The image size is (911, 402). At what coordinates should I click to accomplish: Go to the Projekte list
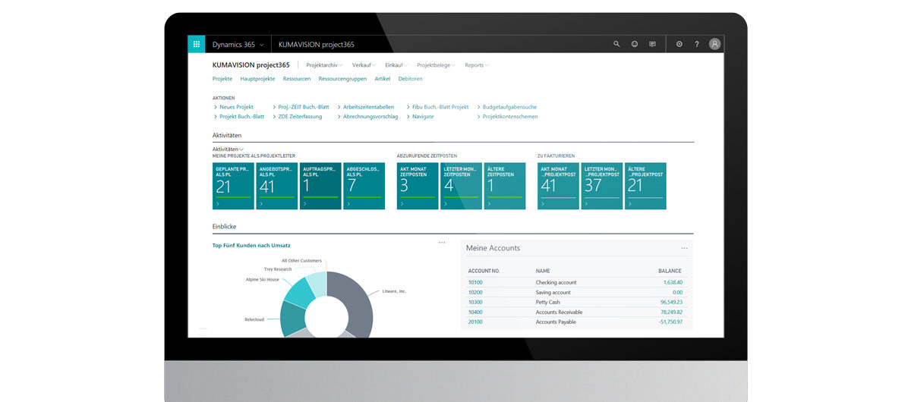pos(222,79)
